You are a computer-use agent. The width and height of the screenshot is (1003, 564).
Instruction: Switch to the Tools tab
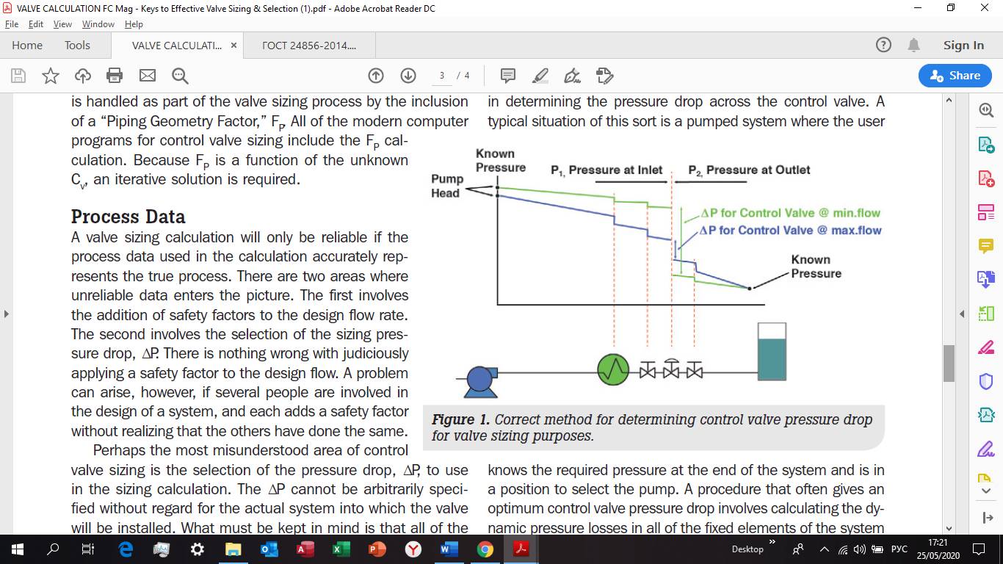click(x=77, y=45)
